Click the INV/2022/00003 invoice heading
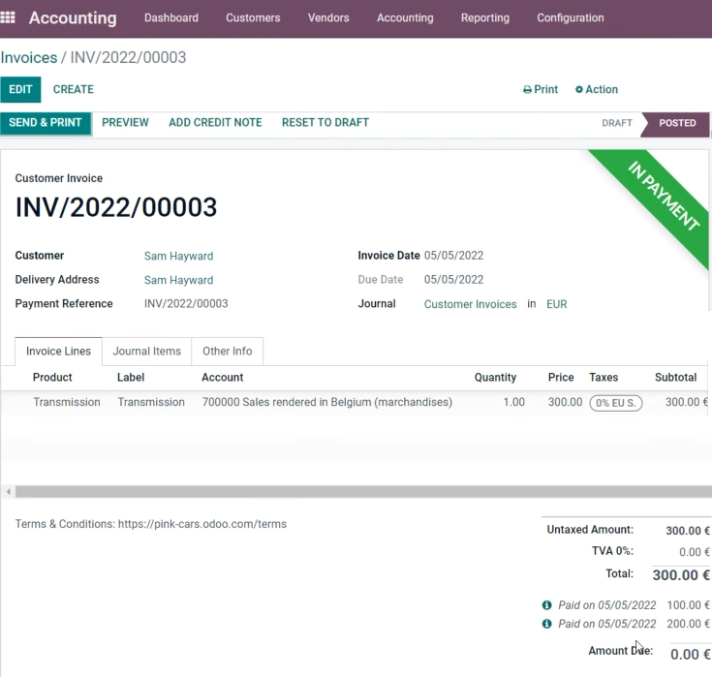 pyautogui.click(x=116, y=207)
